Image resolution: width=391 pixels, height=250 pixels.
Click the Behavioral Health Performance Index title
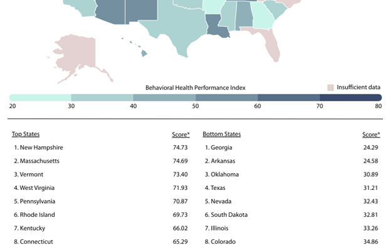click(195, 87)
